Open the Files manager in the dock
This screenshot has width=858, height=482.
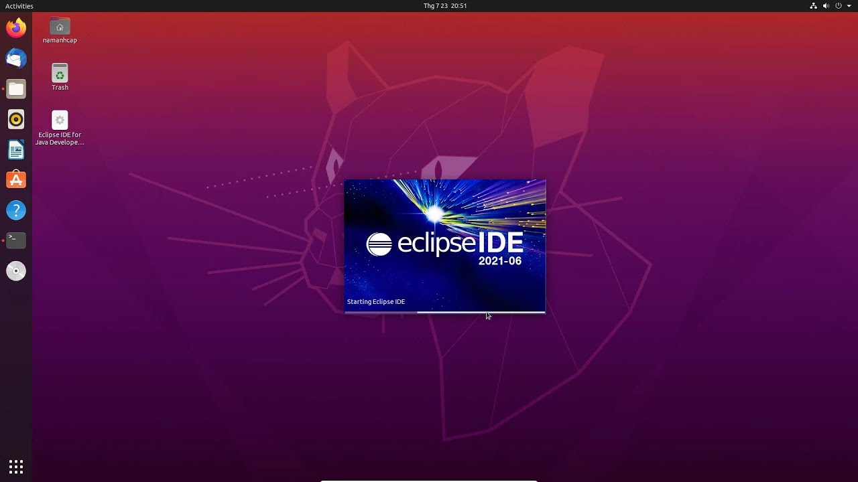[16, 89]
